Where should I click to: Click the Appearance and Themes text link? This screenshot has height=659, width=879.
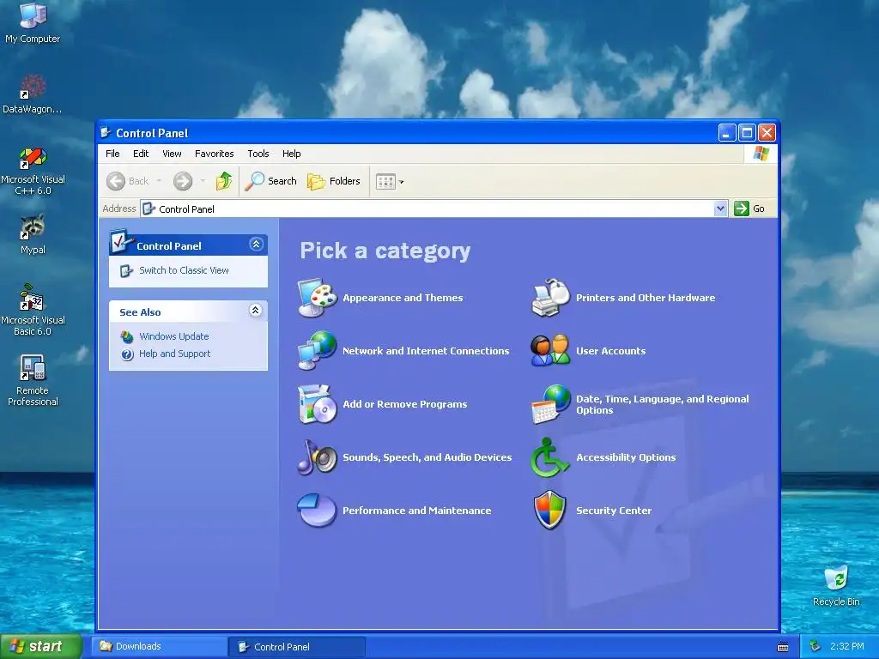coord(403,298)
